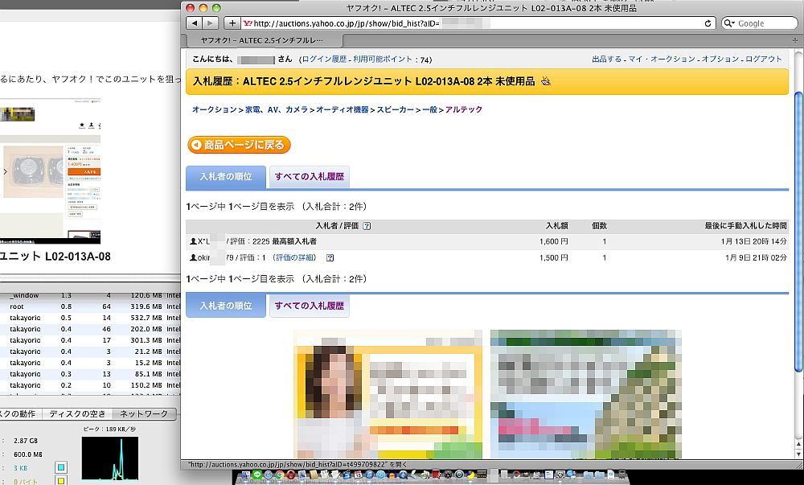The height and width of the screenshot is (485, 804).
Task: Open the オプション link
Action: [x=720, y=59]
